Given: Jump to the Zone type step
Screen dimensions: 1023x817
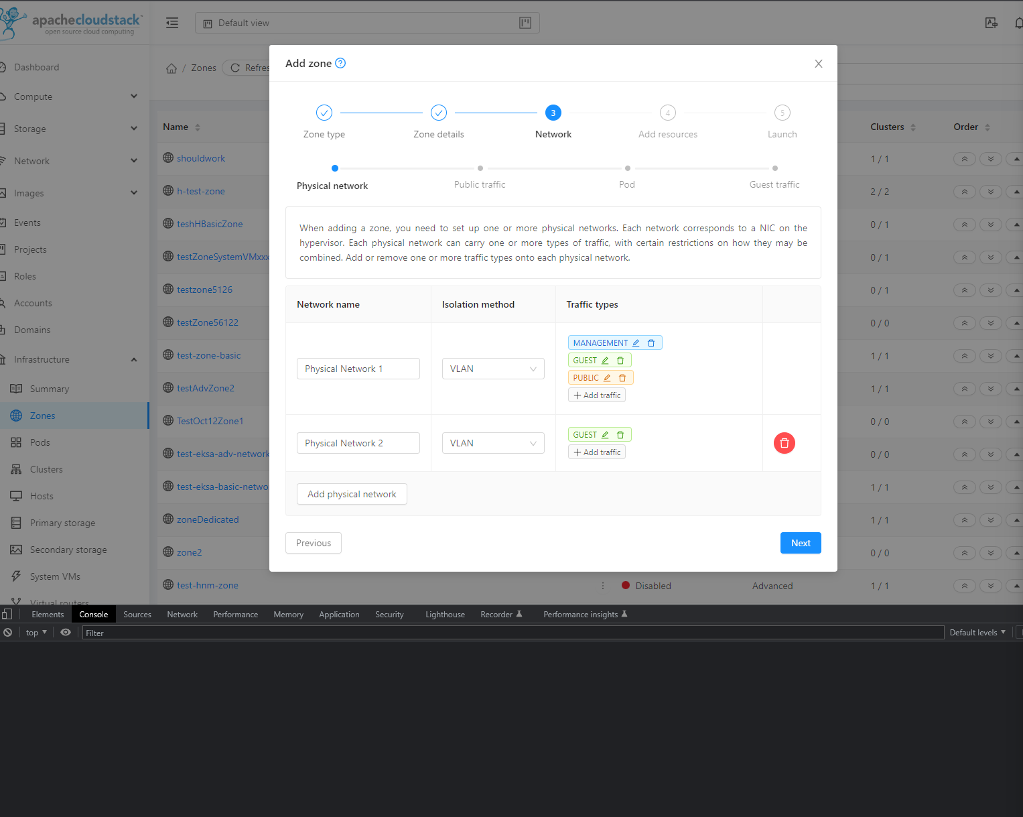Looking at the screenshot, I should click(x=324, y=113).
